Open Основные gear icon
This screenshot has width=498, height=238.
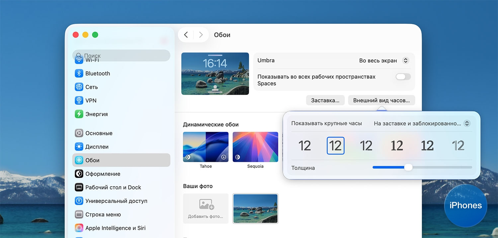[x=79, y=133]
